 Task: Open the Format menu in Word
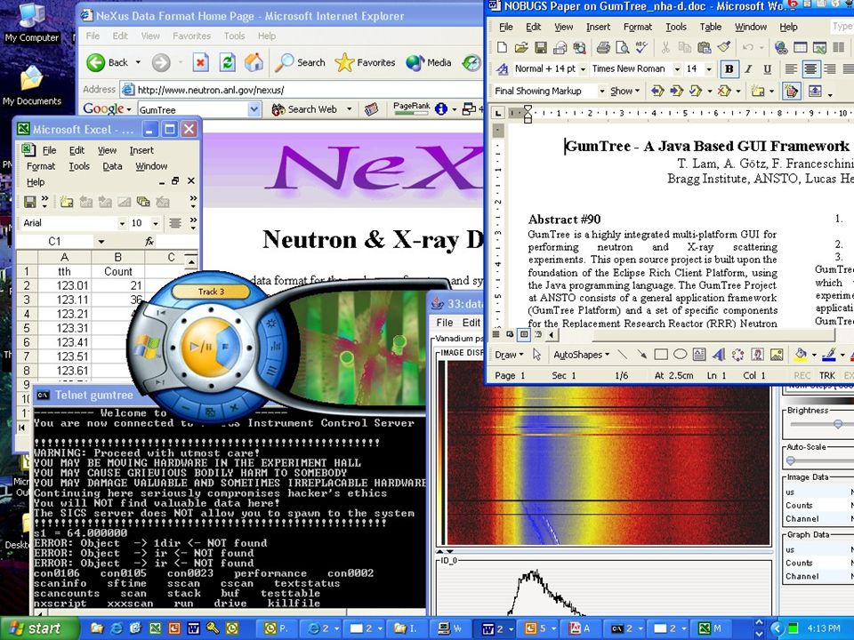pos(637,27)
